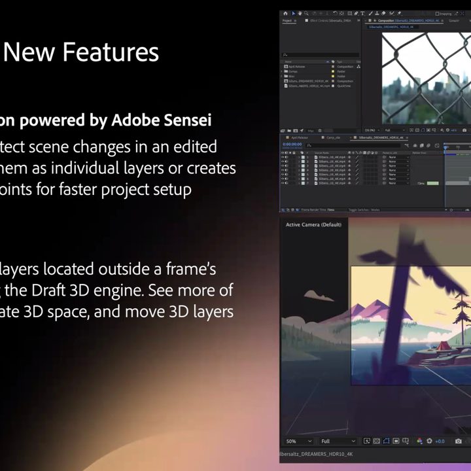The image size is (471, 471).
Task: Open the Full resolution dropdown in lower viewer
Action: (x=338, y=442)
